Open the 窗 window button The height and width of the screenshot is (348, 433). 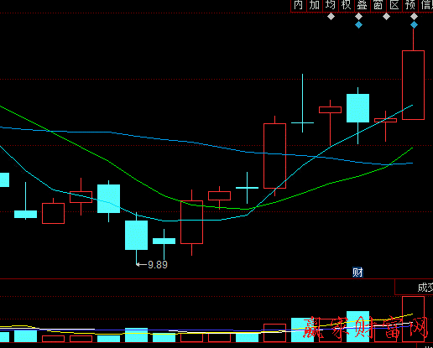[378, 5]
